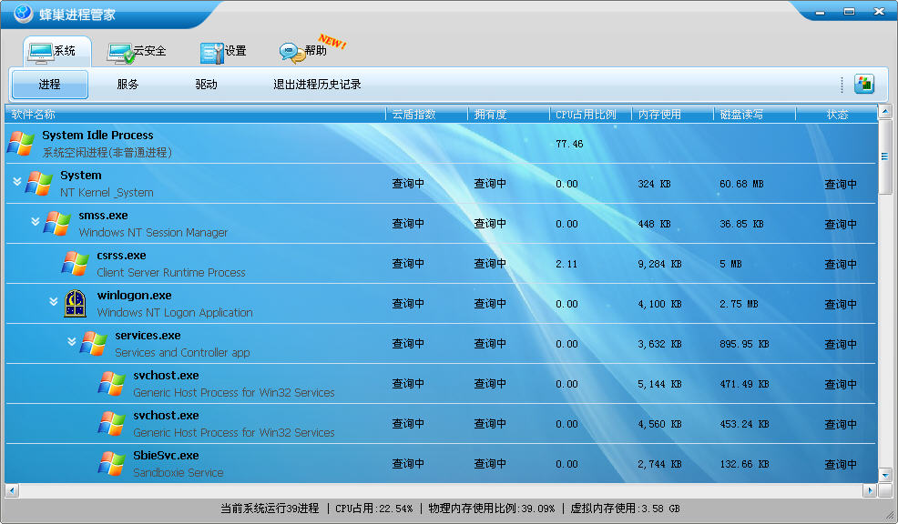This screenshot has width=898, height=524.
Task: Click 当前系统运行39进程 status text
Action: tap(270, 509)
